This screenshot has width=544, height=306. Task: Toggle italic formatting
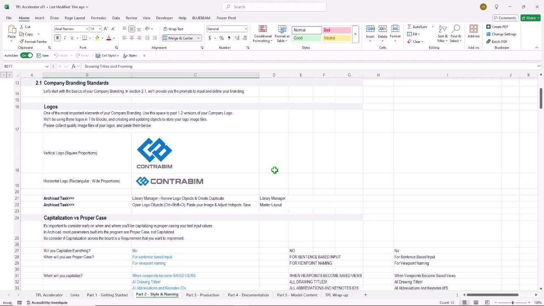[x=65, y=38]
